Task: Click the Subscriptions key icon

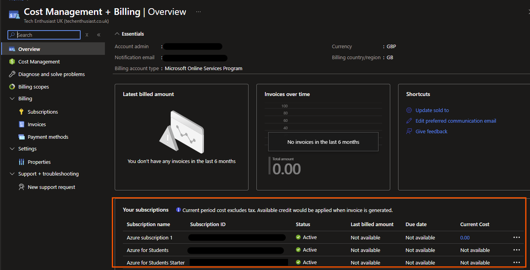Action: [22, 112]
